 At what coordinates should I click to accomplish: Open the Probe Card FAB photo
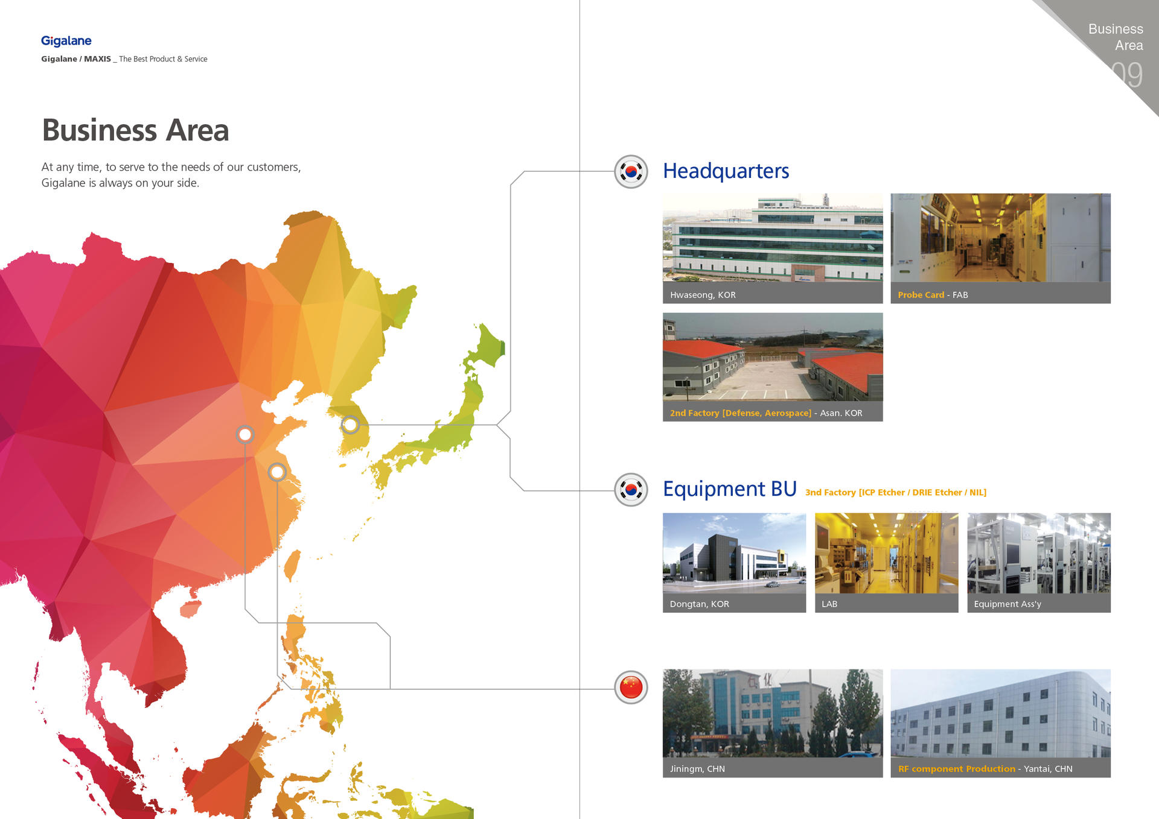coord(1000,238)
